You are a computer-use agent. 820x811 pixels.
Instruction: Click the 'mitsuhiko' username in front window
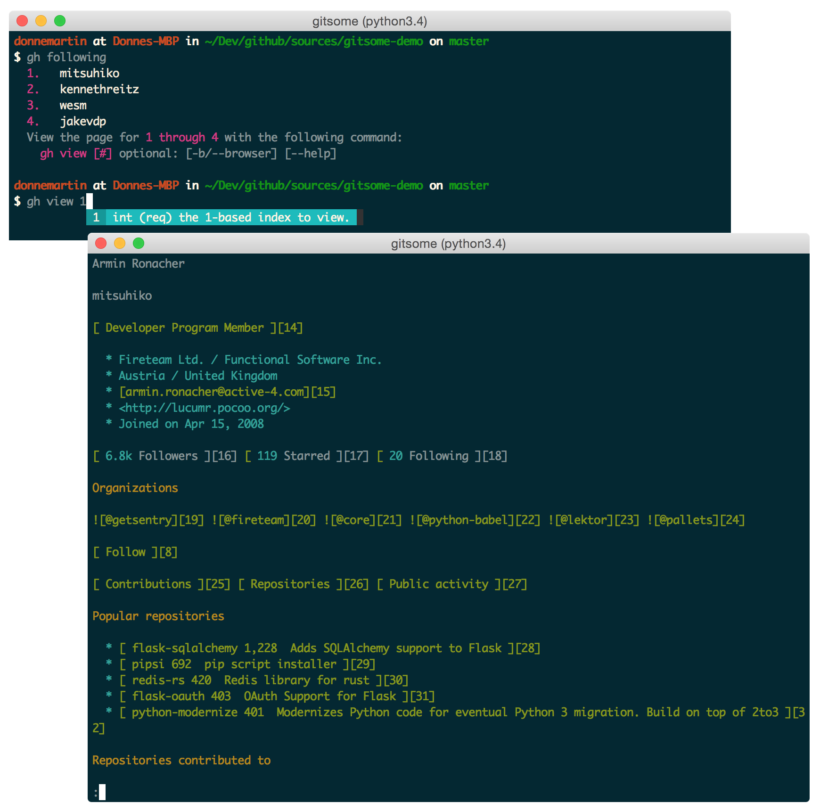click(x=122, y=295)
